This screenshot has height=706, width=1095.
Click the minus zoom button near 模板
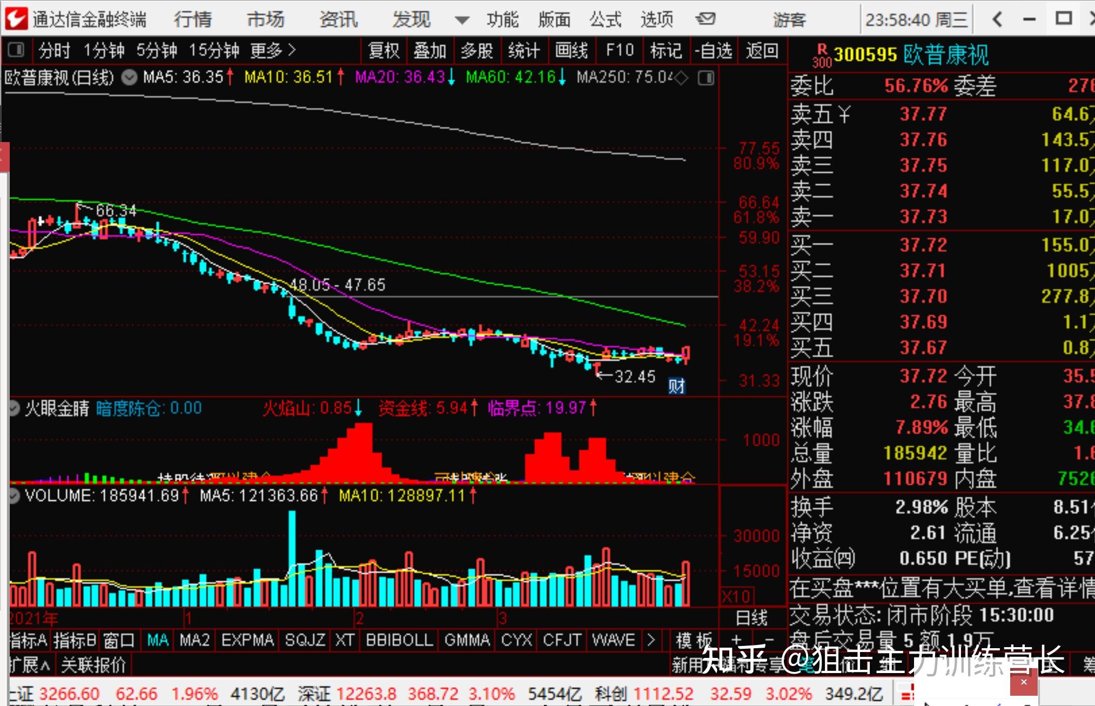pyautogui.click(x=770, y=640)
